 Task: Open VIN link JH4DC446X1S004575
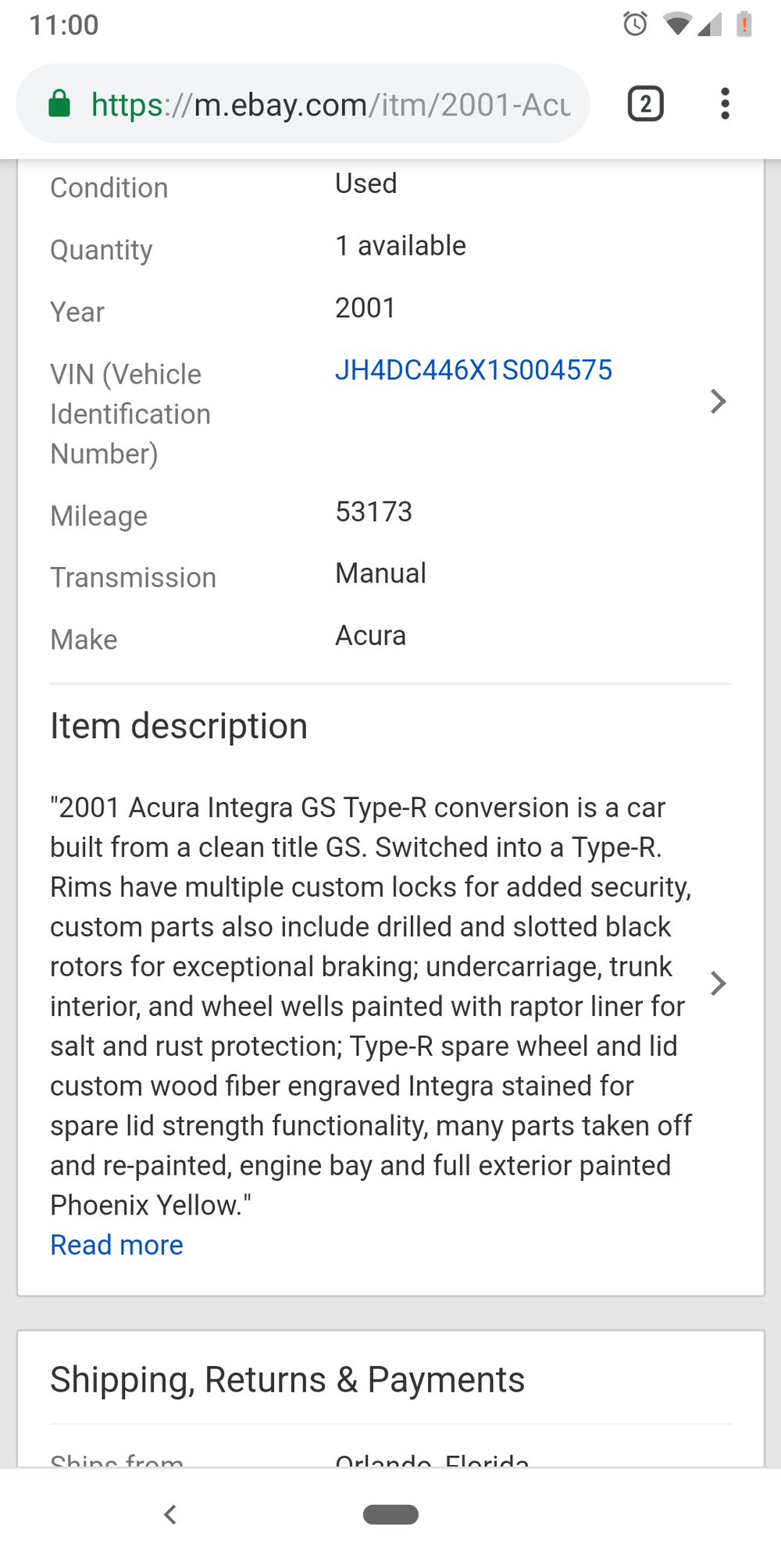point(473,370)
